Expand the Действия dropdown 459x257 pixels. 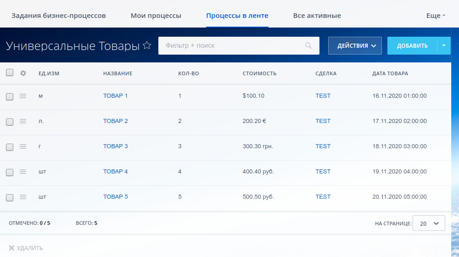click(x=355, y=46)
